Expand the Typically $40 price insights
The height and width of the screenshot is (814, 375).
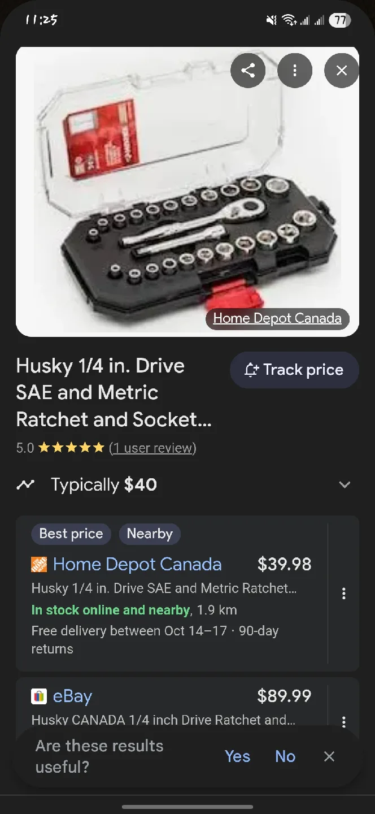pos(345,484)
